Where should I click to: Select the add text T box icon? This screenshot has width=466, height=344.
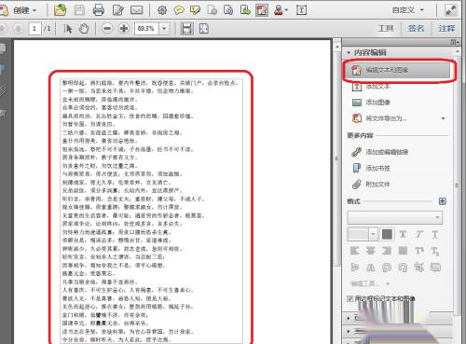[x=301, y=10]
